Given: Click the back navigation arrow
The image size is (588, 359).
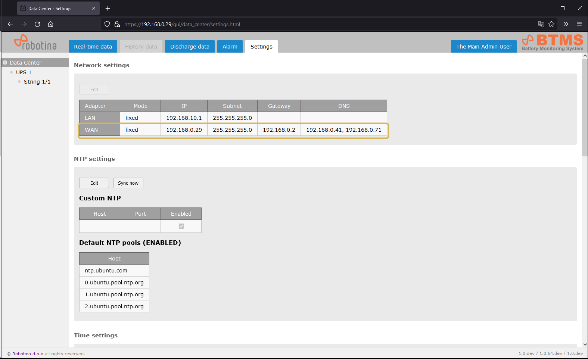Looking at the screenshot, I should [x=10, y=24].
